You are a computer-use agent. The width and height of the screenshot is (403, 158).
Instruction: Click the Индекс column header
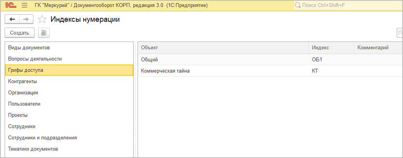[x=330, y=47]
